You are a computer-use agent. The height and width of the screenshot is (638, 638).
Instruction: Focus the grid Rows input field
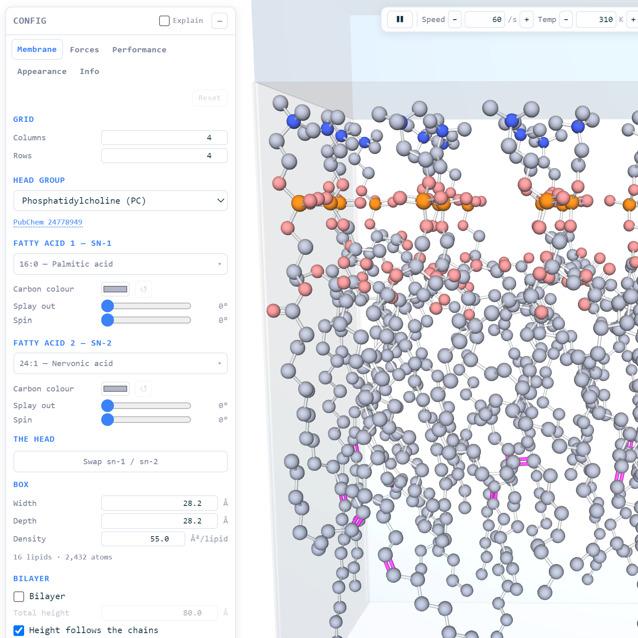pyautogui.click(x=164, y=156)
